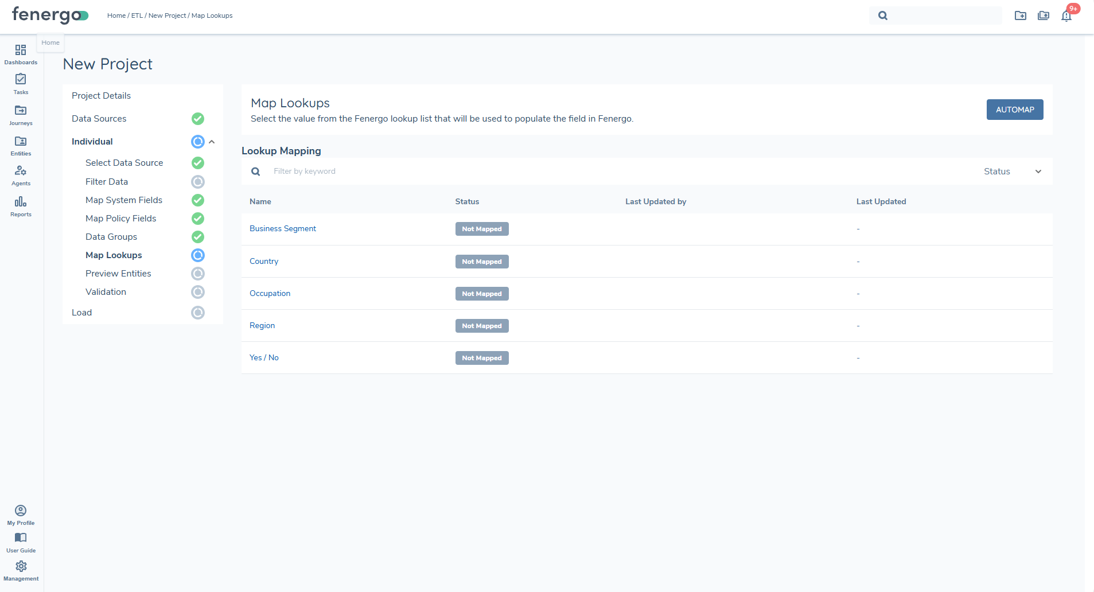This screenshot has width=1094, height=592.
Task: Collapse the Individual section chevron
Action: [212, 142]
